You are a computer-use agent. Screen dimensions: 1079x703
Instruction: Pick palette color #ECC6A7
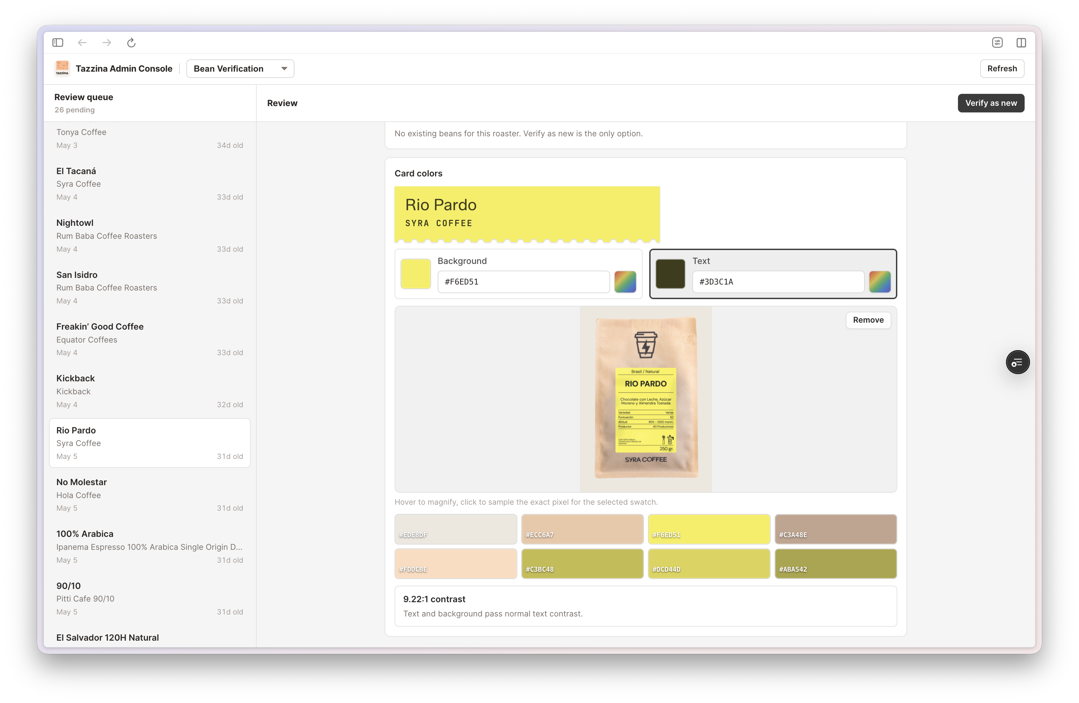[582, 529]
